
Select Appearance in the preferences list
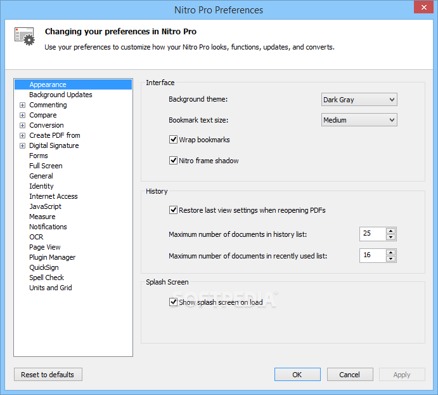coord(73,84)
